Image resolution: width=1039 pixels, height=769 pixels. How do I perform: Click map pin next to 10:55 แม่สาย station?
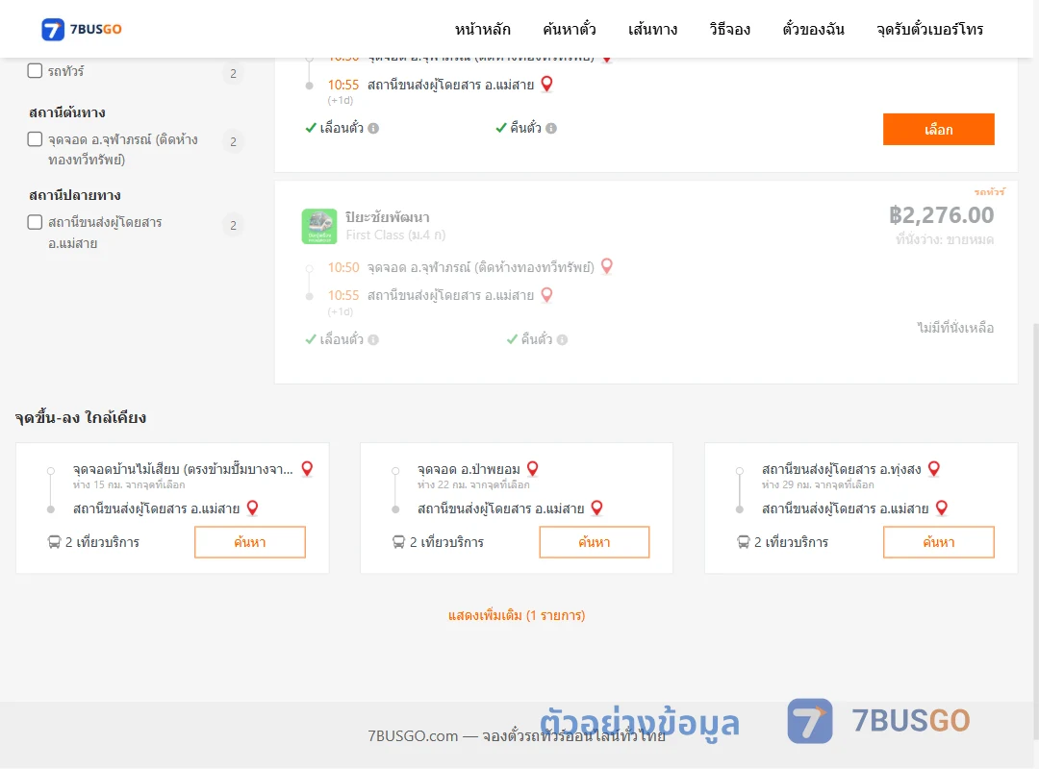pos(546,85)
